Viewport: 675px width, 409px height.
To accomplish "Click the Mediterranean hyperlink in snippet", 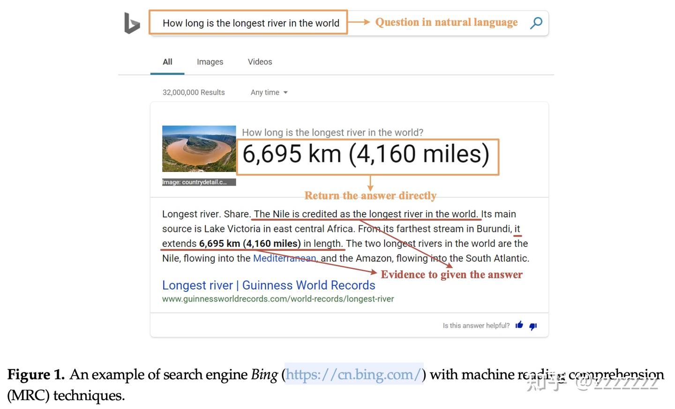I will 284,258.
